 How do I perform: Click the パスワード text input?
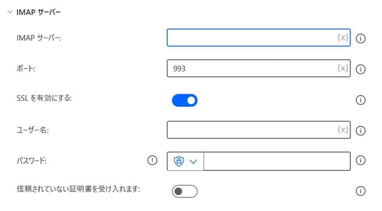pyautogui.click(x=277, y=161)
